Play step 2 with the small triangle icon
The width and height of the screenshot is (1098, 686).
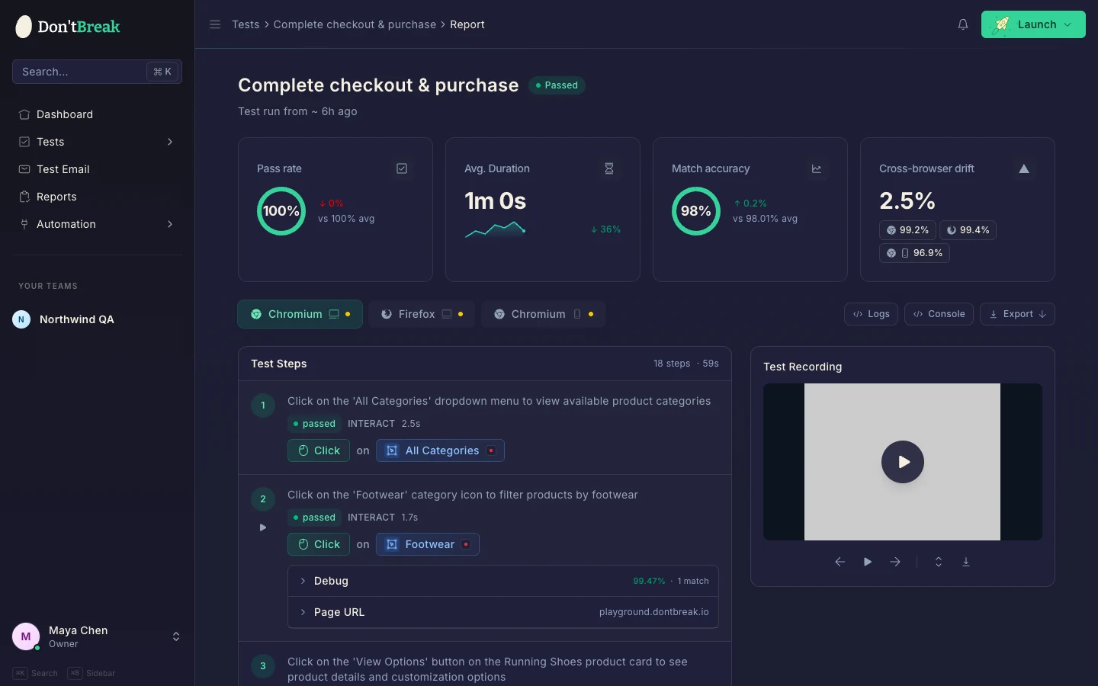coord(263,527)
